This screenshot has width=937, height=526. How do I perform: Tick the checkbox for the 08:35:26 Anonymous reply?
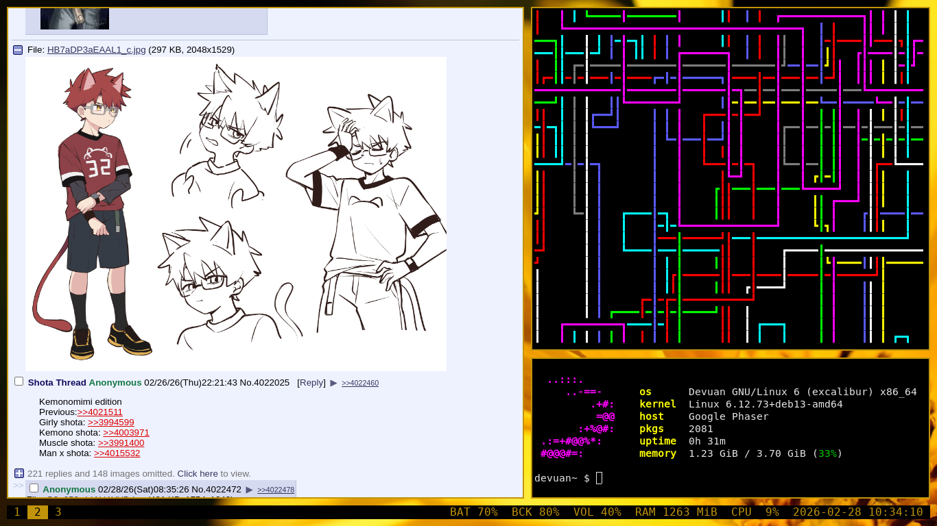34,488
